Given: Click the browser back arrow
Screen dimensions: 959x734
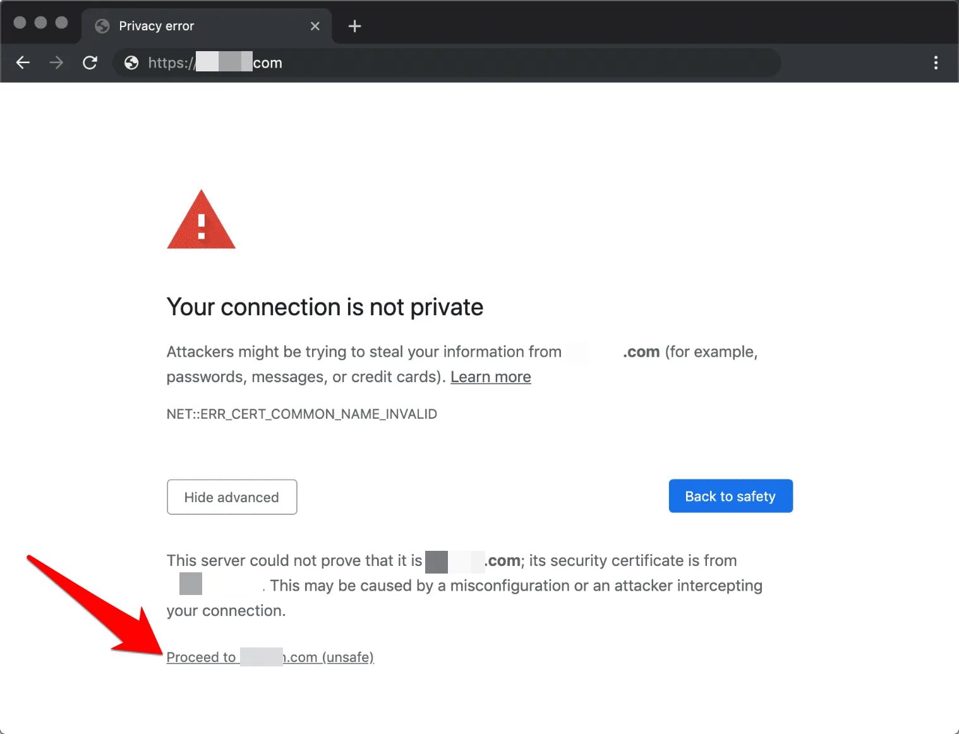Looking at the screenshot, I should click(23, 63).
